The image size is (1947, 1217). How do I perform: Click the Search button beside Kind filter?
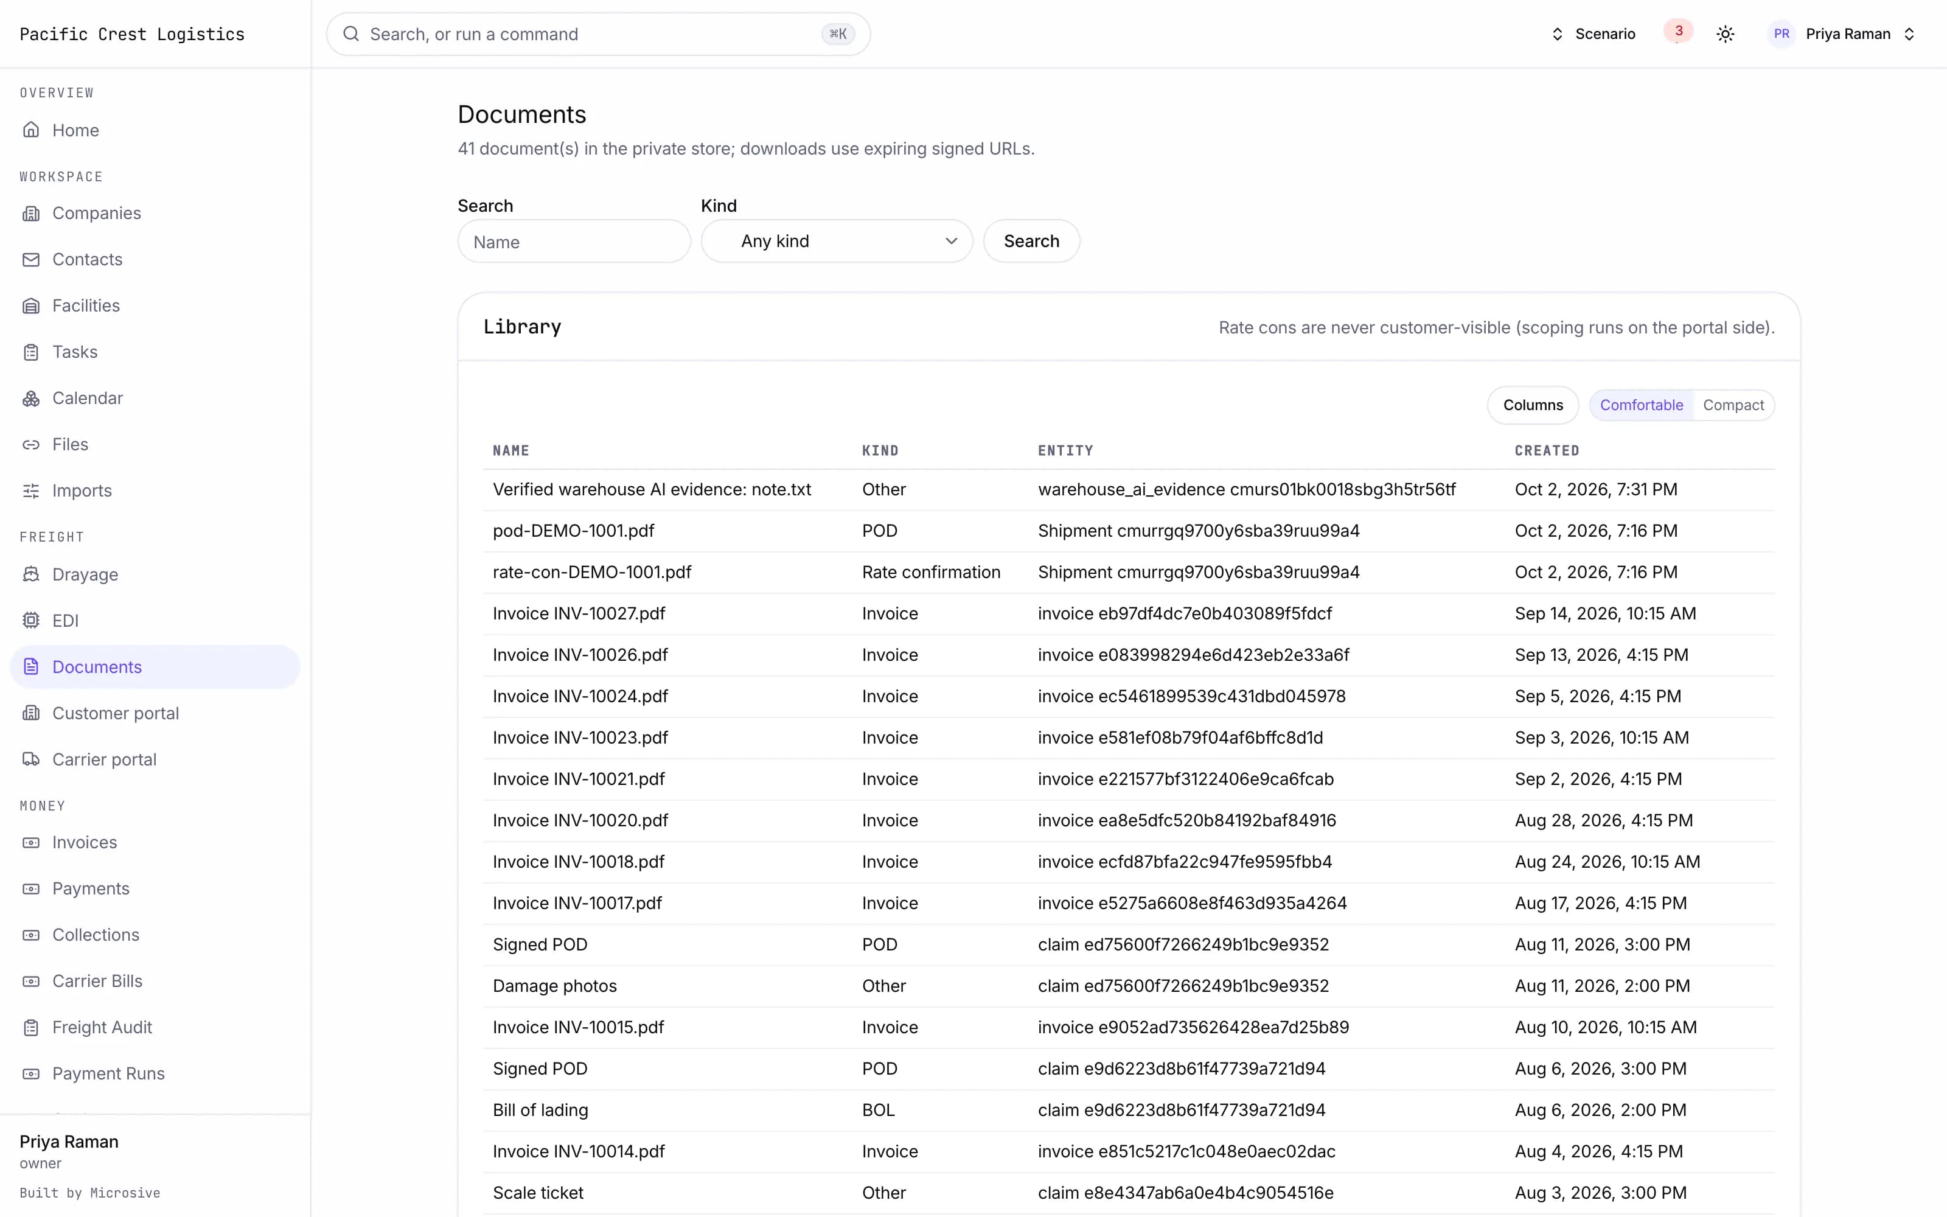pos(1031,242)
